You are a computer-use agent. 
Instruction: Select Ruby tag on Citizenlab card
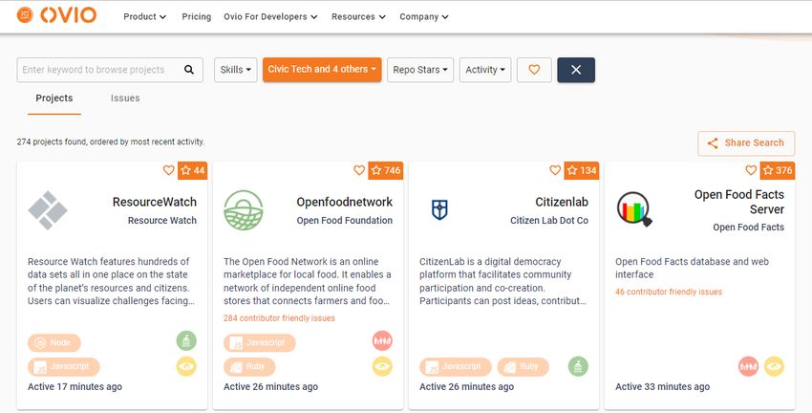(x=524, y=367)
